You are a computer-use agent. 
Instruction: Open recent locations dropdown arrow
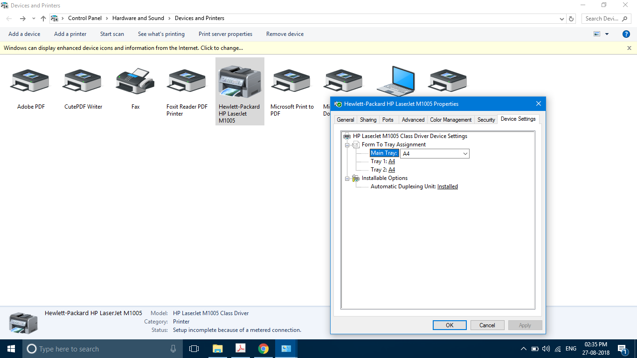[34, 19]
